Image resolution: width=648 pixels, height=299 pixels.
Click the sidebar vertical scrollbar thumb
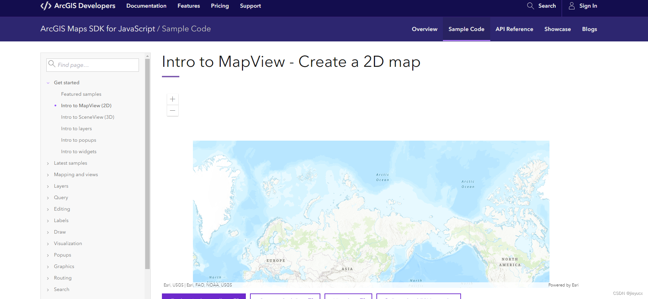coord(148,164)
